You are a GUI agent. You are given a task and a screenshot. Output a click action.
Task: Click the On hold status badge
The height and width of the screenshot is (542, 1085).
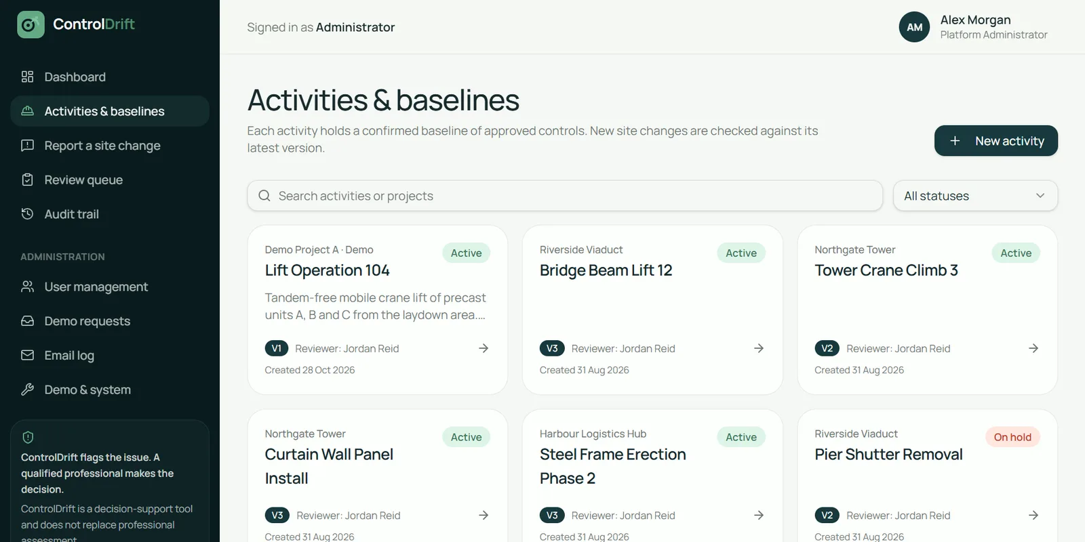coord(1012,437)
